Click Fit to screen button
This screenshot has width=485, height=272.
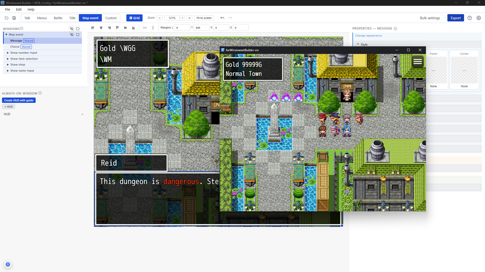[204, 18]
